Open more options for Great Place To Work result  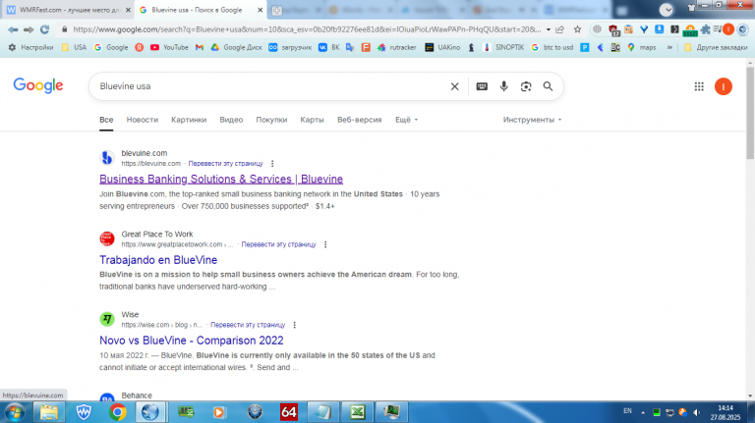pos(325,244)
